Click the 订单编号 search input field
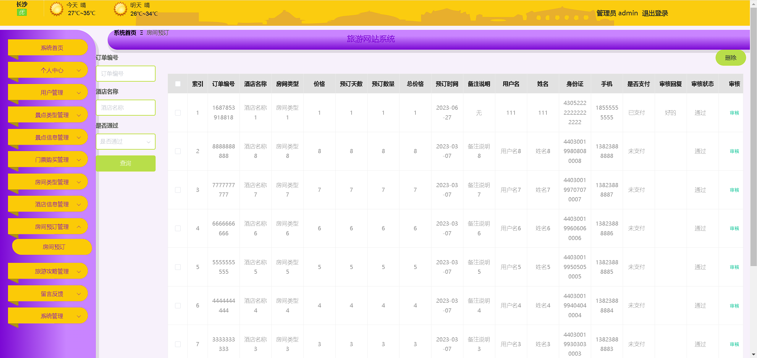Image resolution: width=757 pixels, height=358 pixels. point(125,74)
